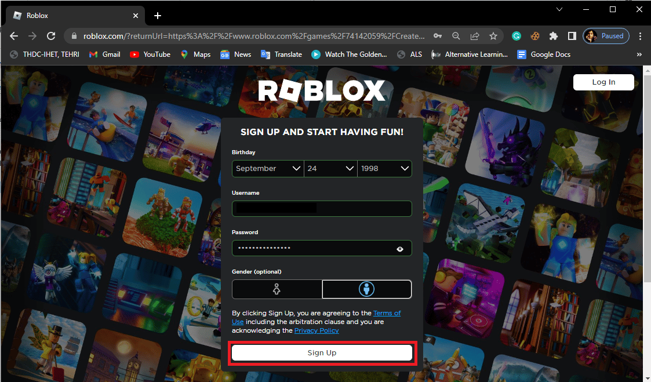Image resolution: width=651 pixels, height=382 pixels.
Task: Click the cookie-shaped extension icon
Action: 534,35
